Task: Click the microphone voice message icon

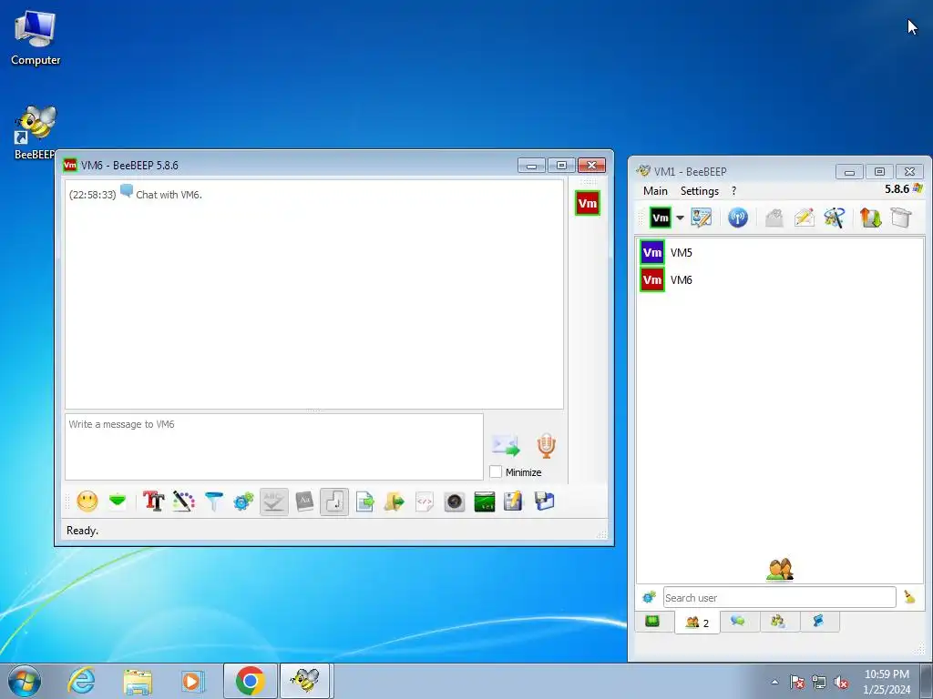Action: coord(547,445)
